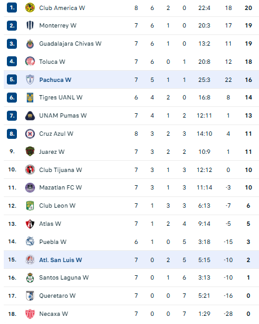Select the UNAM Pumas W crest

[30, 116]
